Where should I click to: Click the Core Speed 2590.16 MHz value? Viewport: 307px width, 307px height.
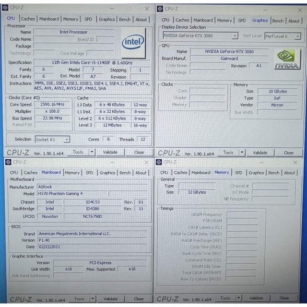pos(52,105)
